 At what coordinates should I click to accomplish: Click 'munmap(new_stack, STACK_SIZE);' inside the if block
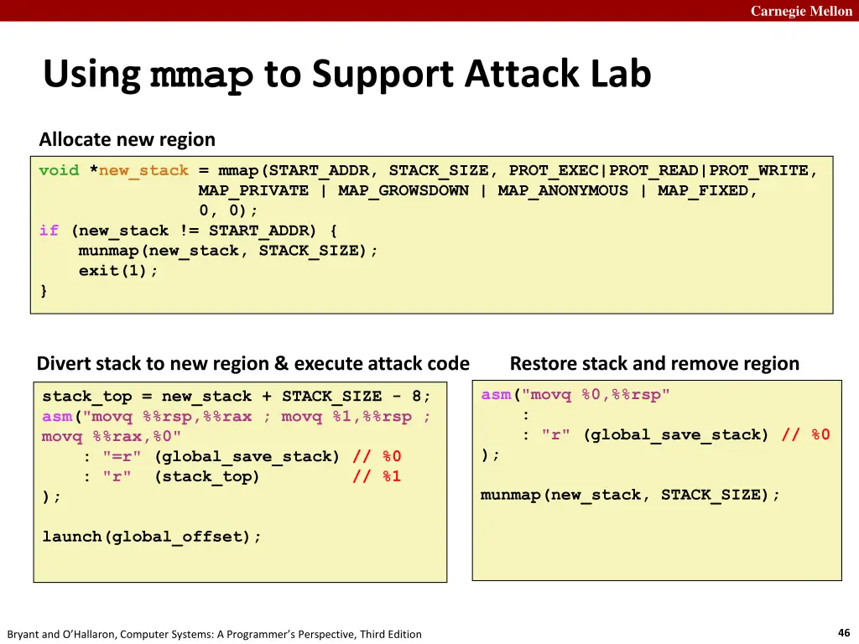tap(228, 251)
